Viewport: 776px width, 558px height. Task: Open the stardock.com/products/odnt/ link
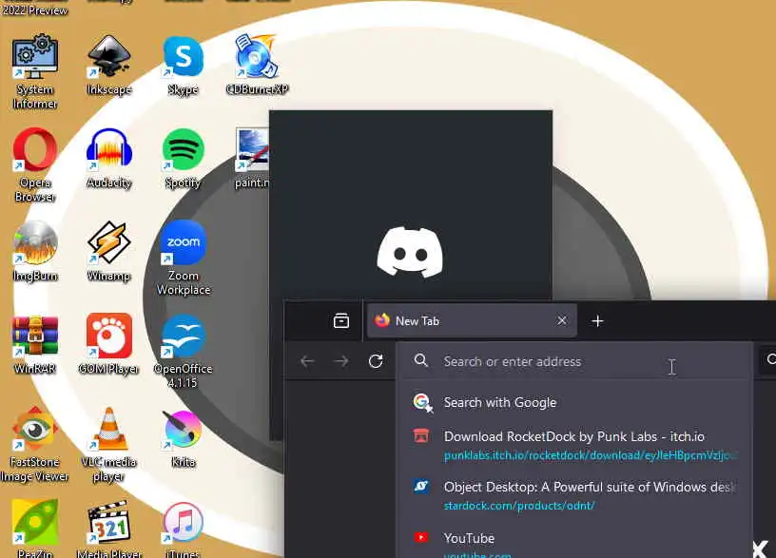coord(518,506)
